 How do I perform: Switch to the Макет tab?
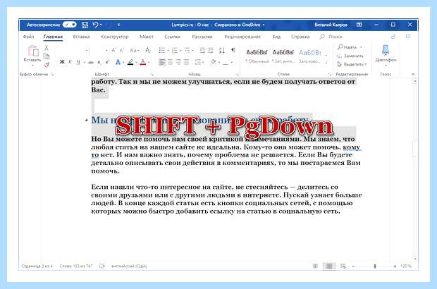pyautogui.click(x=147, y=37)
